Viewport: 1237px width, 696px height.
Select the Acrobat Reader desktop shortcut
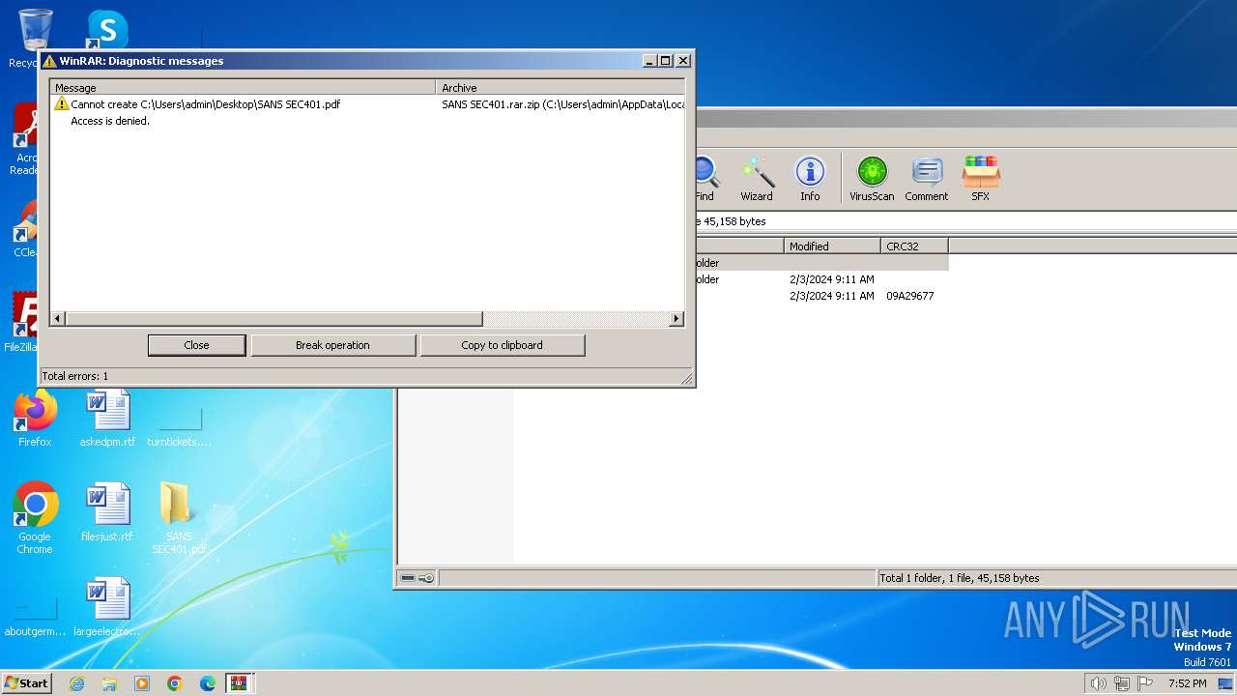coord(26,140)
